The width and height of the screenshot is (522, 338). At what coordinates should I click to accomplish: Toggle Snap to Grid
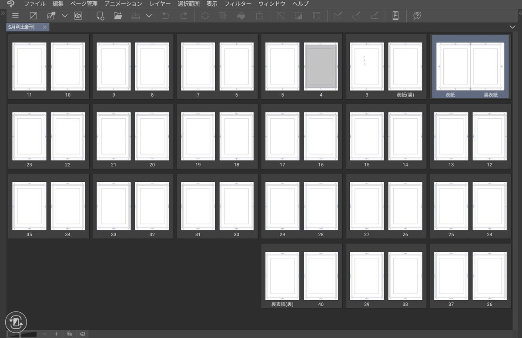(374, 16)
